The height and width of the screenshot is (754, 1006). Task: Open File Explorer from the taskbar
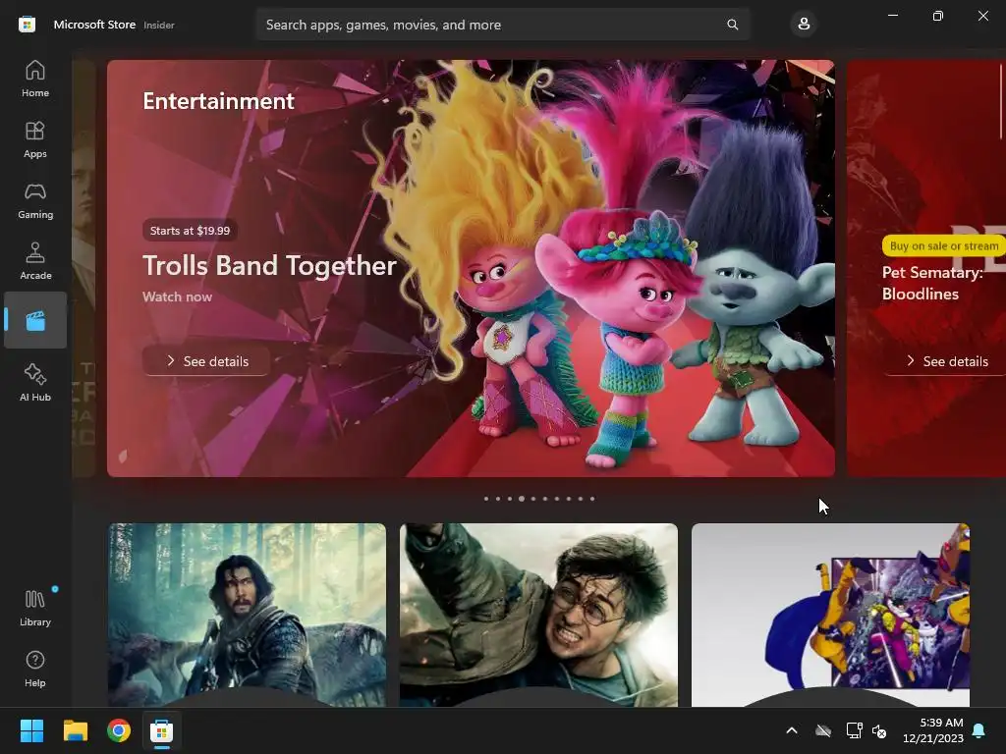coord(75,730)
